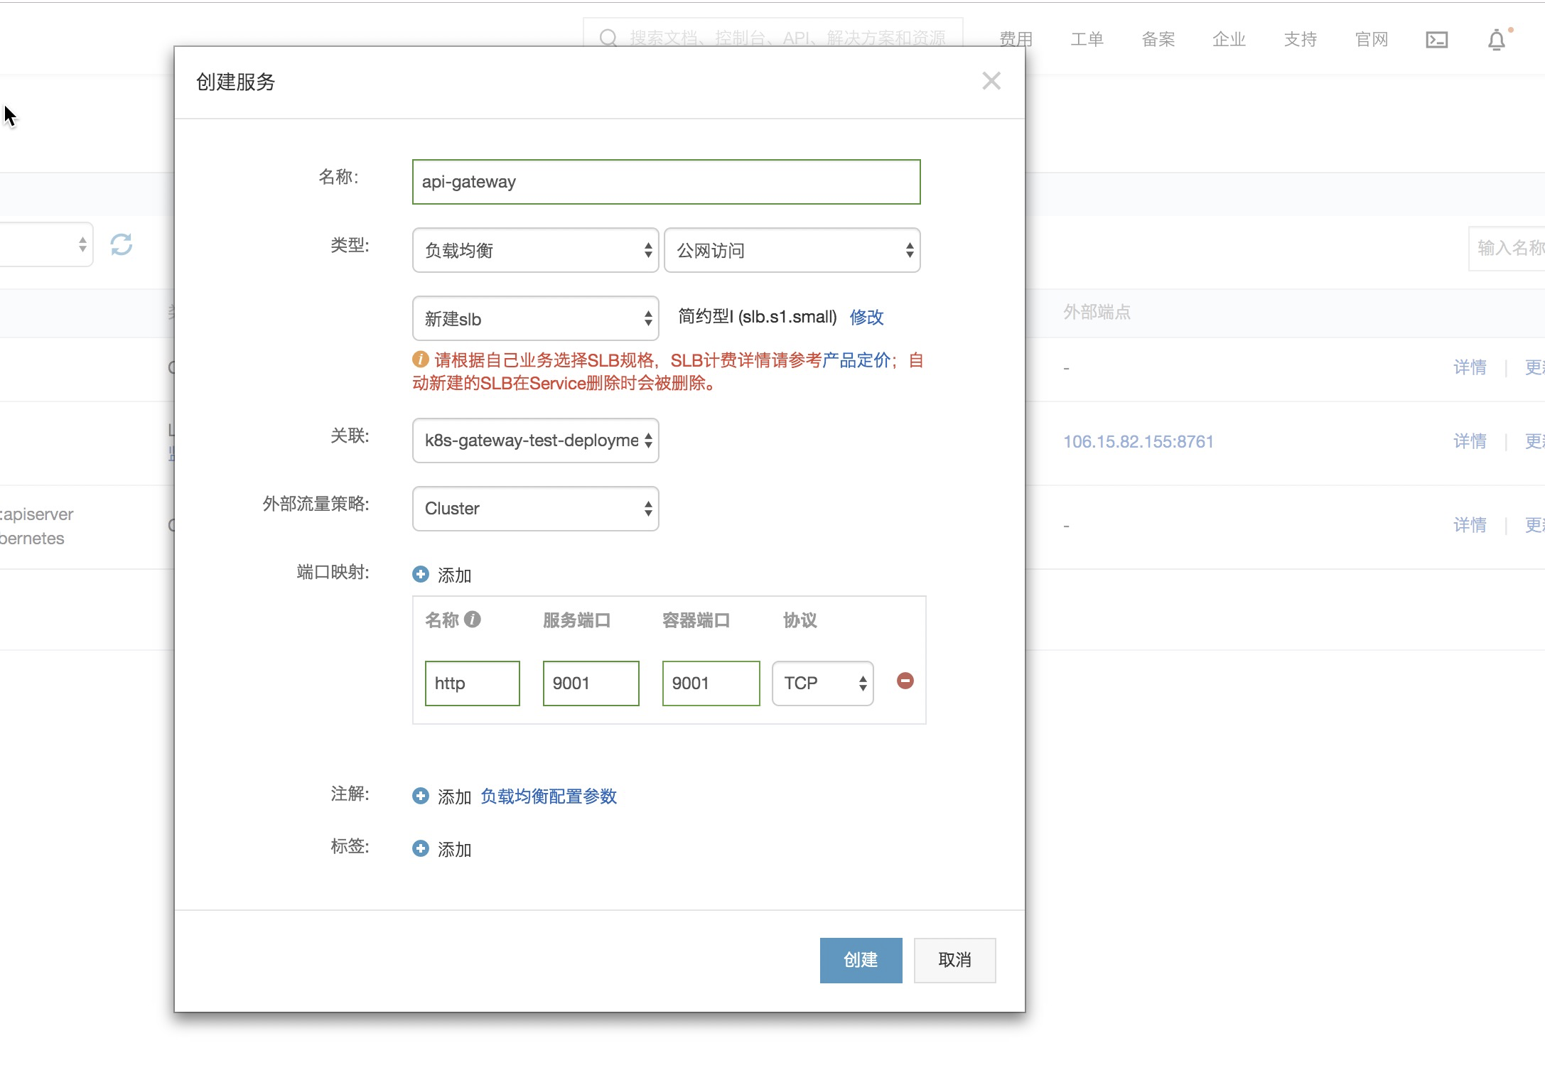
Task: Click the 取消 button
Action: pos(954,961)
